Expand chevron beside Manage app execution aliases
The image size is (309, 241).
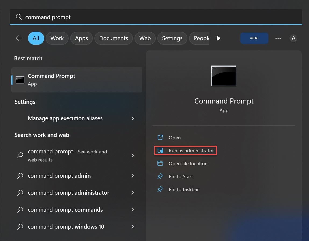coord(133,118)
